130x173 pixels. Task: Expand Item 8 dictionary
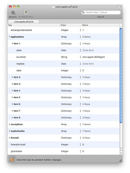click(12, 117)
